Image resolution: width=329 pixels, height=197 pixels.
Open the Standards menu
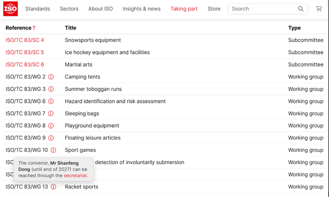coord(38,9)
